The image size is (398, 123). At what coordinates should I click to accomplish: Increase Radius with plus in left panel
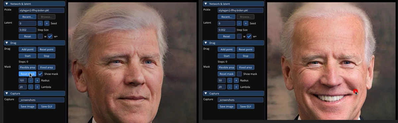click(x=37, y=80)
